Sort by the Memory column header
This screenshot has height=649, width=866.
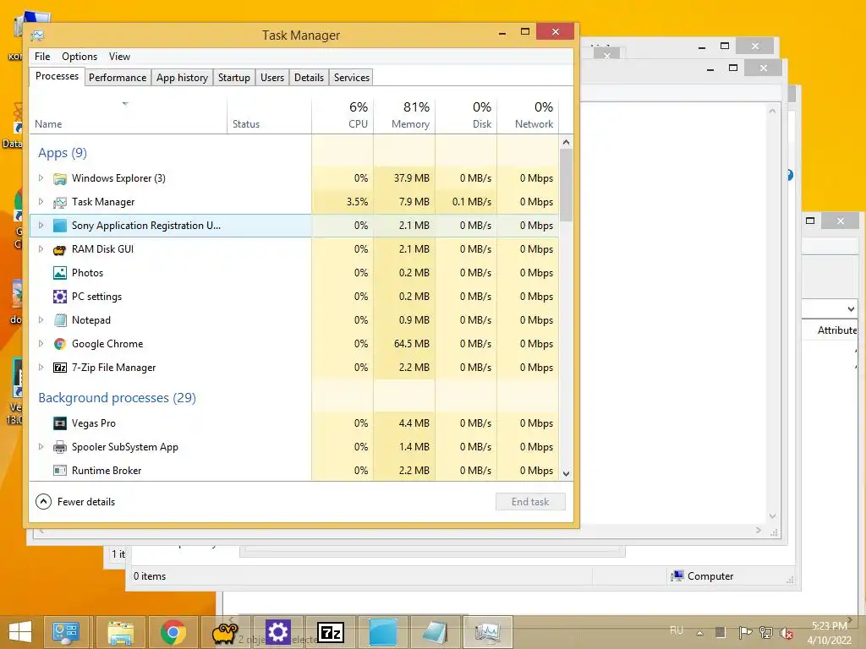click(404, 116)
